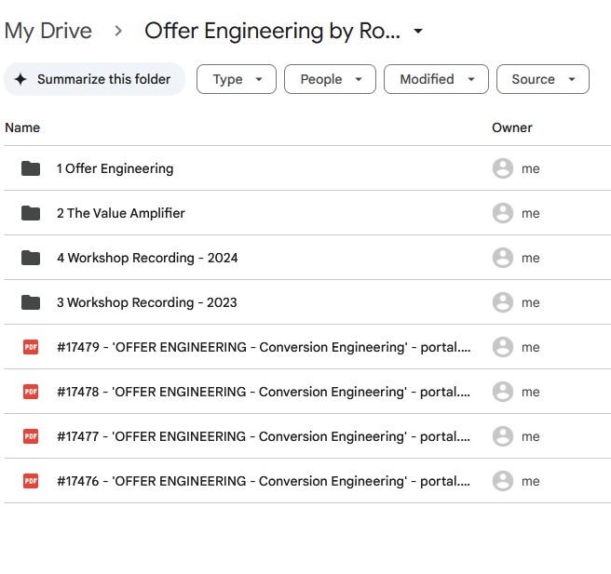Select the 2 The Value Amplifier folder name
611x574 pixels.
[x=121, y=213]
